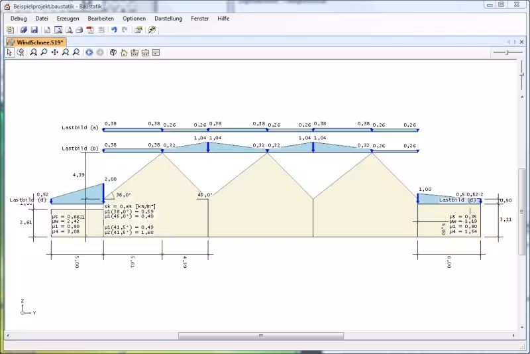The height and width of the screenshot is (354, 530).
Task: Open the Darstellung menu
Action: click(168, 19)
